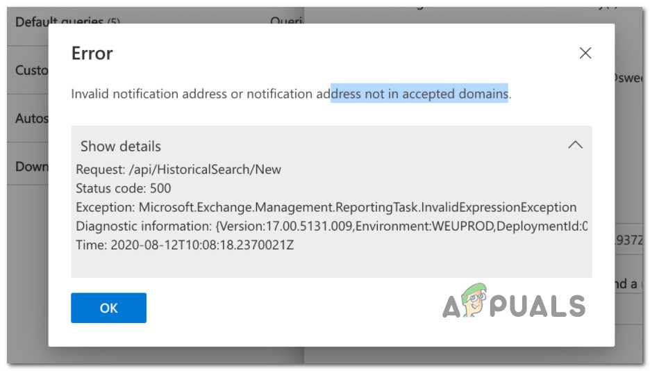650x371 pixels.
Task: Click the Show details label
Action: [120, 146]
